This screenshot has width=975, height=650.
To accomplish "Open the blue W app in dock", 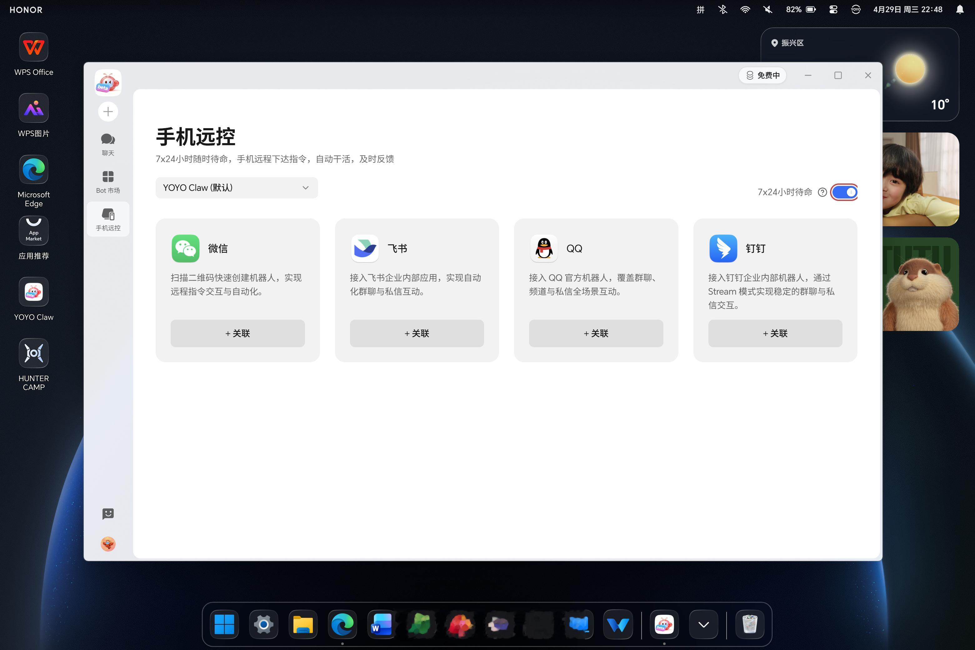I will click(x=618, y=624).
